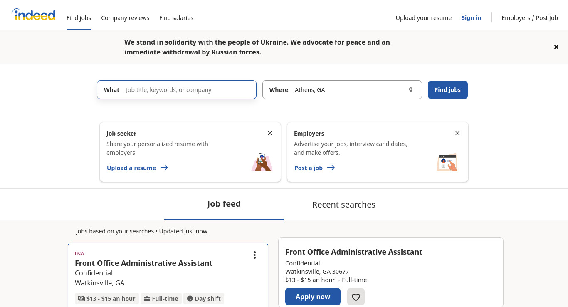Image resolution: width=568 pixels, height=307 pixels.
Task: Open Find salaries page
Action: 176,18
